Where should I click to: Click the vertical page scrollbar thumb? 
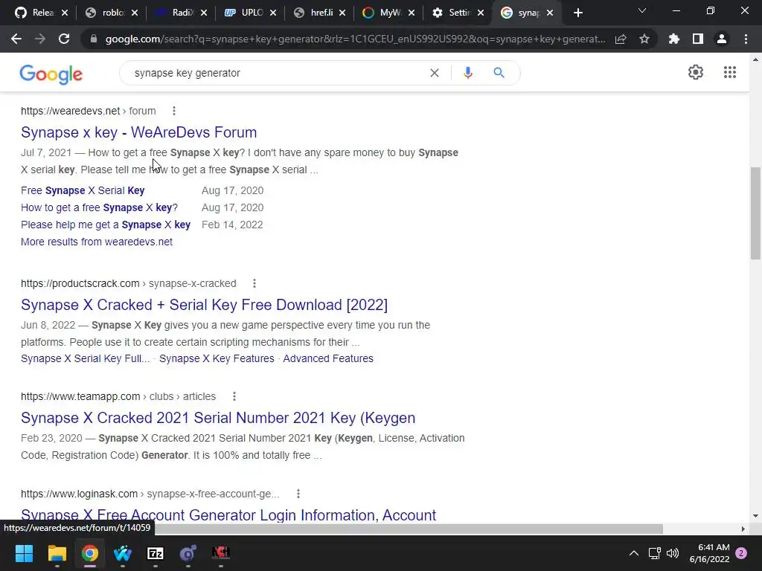(x=755, y=213)
